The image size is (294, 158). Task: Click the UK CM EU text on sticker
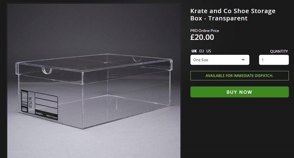coord(30,102)
